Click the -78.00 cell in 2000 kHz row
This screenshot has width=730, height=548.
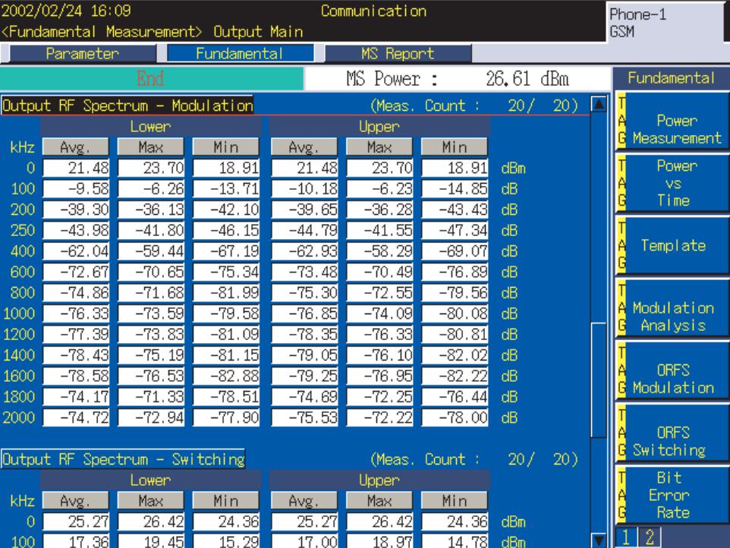pos(455,417)
